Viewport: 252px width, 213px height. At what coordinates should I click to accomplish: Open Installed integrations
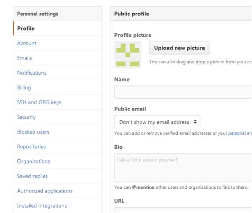pyautogui.click(x=57, y=206)
